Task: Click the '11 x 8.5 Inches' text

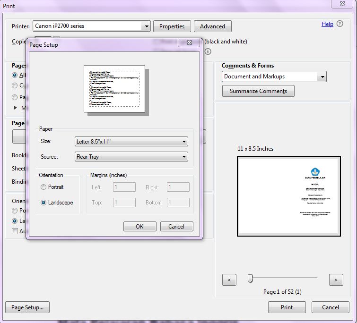Action: pos(255,149)
